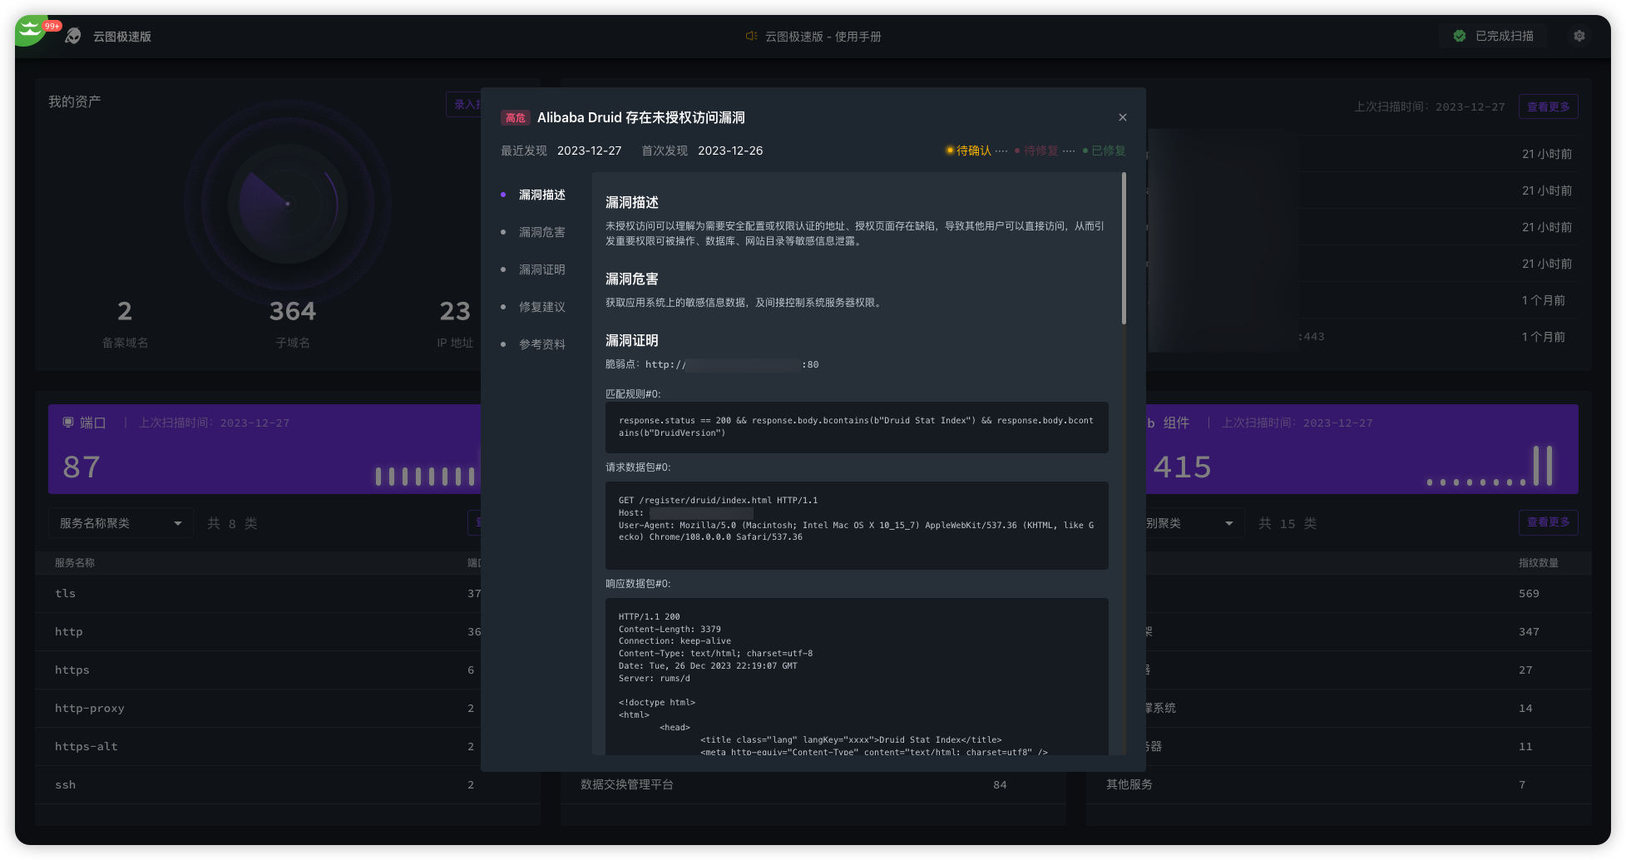Click the green check scan-complete icon
Image resolution: width=1626 pixels, height=860 pixels.
click(1459, 36)
